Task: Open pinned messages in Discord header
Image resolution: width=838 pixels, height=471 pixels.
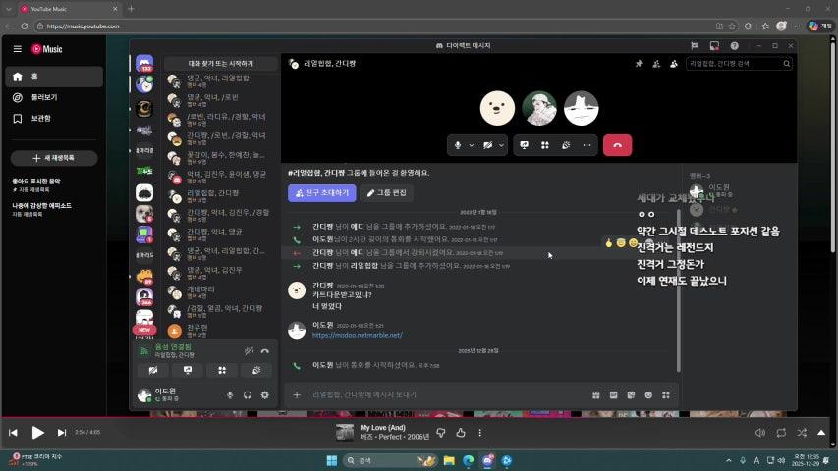Action: coord(640,64)
